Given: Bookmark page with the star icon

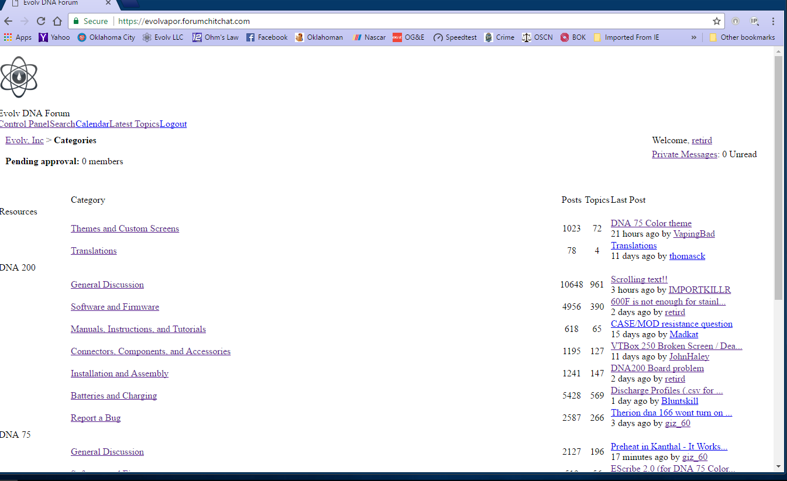Looking at the screenshot, I should pyautogui.click(x=716, y=21).
